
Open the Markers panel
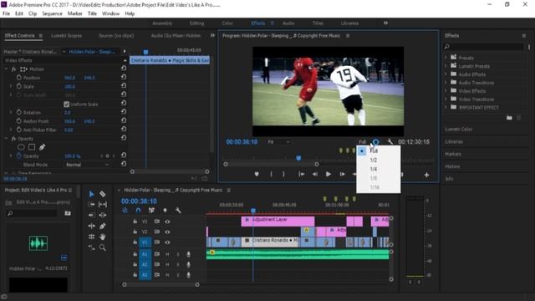[453, 154]
